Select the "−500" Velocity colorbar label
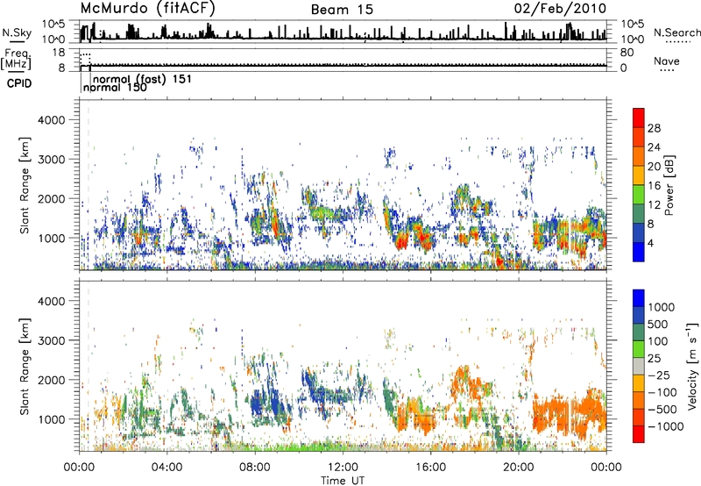Image resolution: width=701 pixels, height=486 pixels. pos(662,409)
